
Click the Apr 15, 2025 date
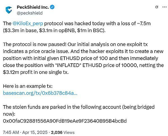tap(35, 132)
